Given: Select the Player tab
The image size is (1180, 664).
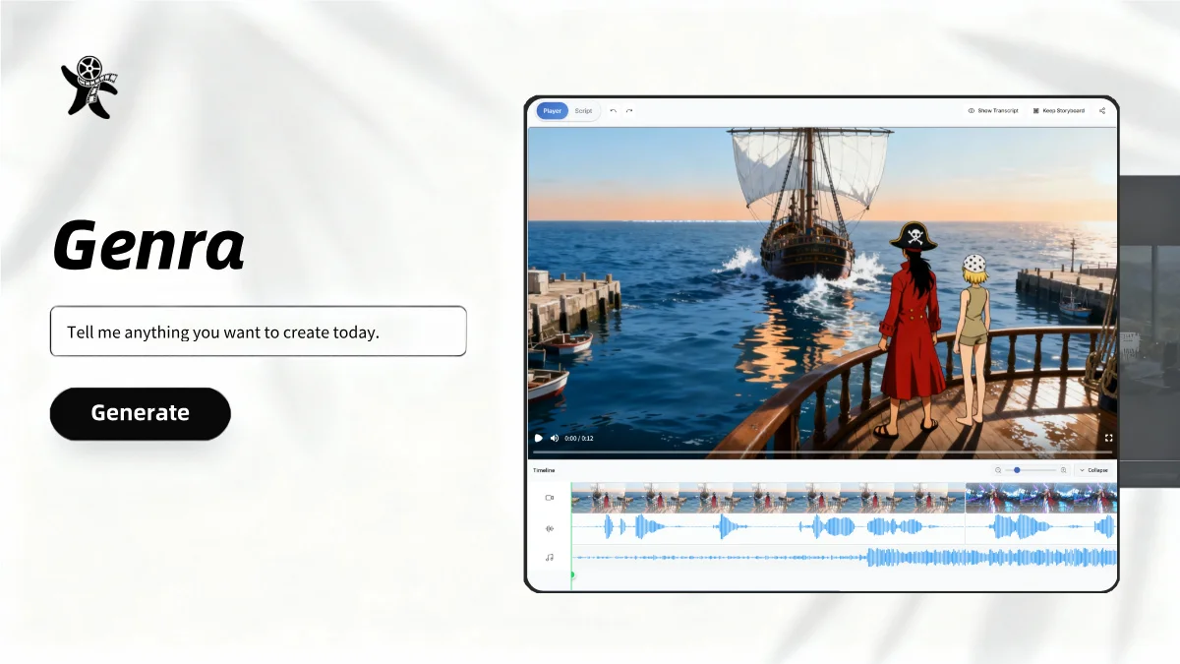Looking at the screenshot, I should (552, 111).
